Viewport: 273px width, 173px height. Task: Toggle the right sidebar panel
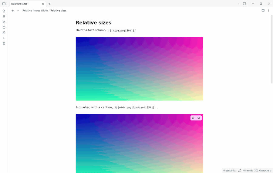click(x=244, y=4)
